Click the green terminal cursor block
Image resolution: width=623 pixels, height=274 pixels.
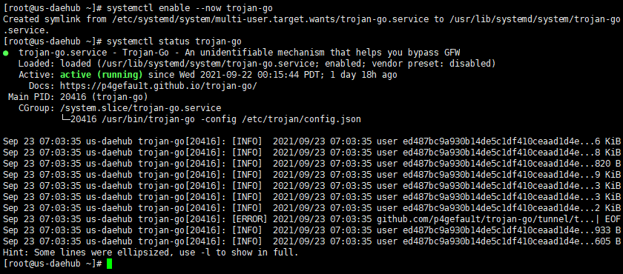(x=110, y=264)
